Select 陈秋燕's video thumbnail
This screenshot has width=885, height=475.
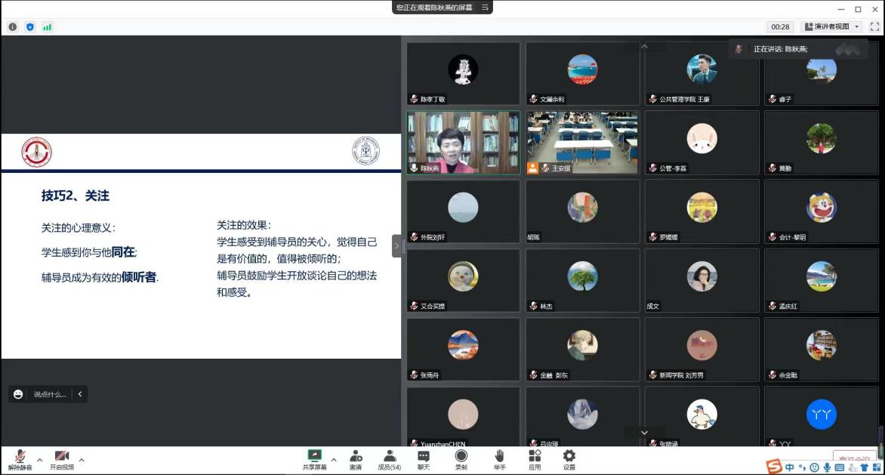click(x=463, y=143)
